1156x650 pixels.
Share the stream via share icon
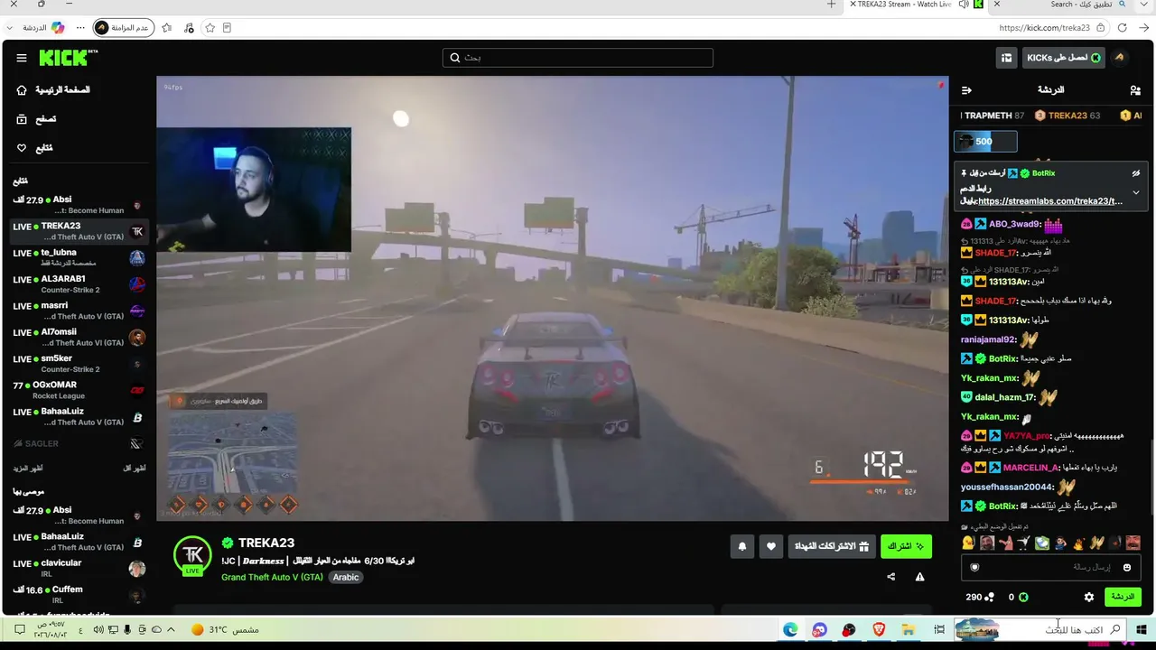(x=891, y=577)
